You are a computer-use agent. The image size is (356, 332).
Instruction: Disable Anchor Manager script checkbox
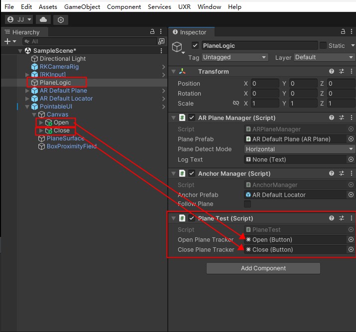[x=192, y=173]
